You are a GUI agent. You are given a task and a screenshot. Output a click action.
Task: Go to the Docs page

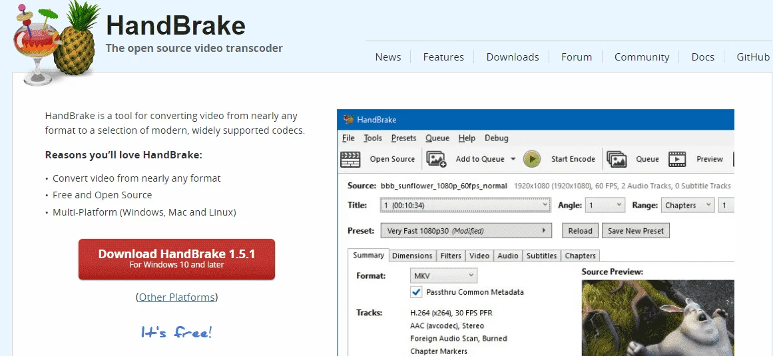pyautogui.click(x=703, y=57)
